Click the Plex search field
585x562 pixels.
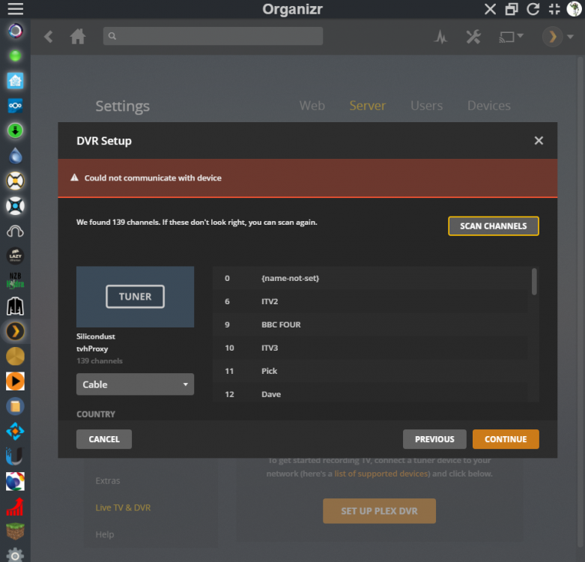pyautogui.click(x=213, y=36)
